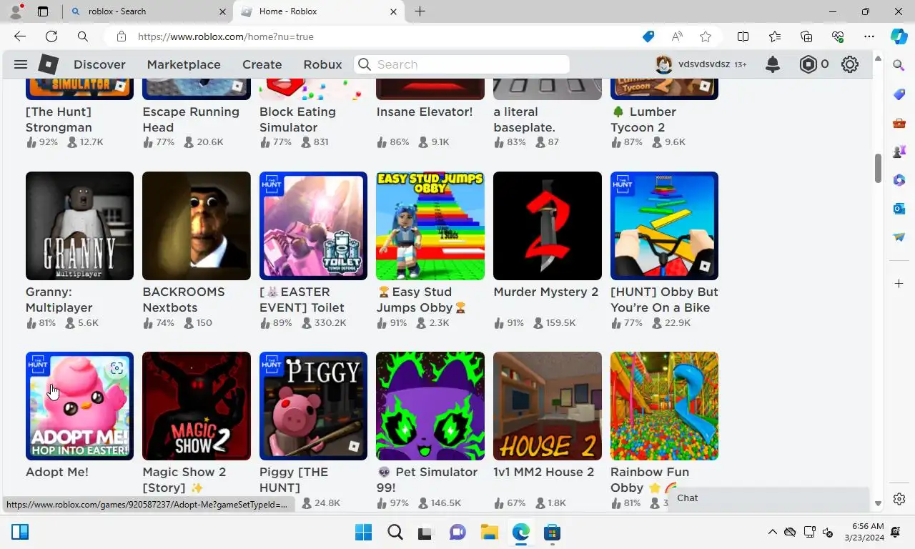Open Collections icon in Edge toolbar
This screenshot has height=549, width=915.
coord(806,36)
